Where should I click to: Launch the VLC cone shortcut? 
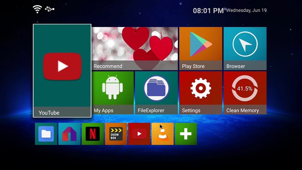163,134
